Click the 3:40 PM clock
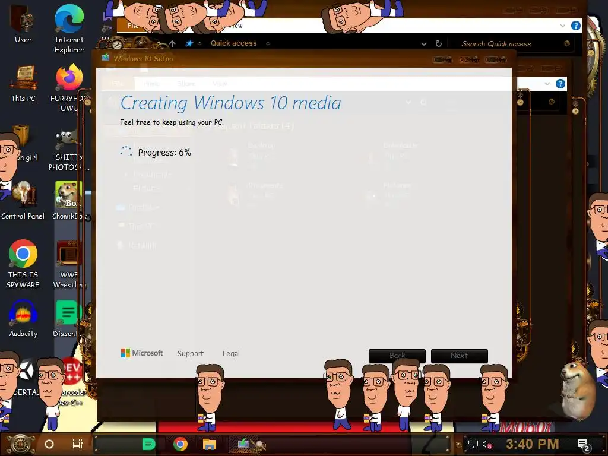Image resolution: width=608 pixels, height=456 pixels. click(532, 444)
